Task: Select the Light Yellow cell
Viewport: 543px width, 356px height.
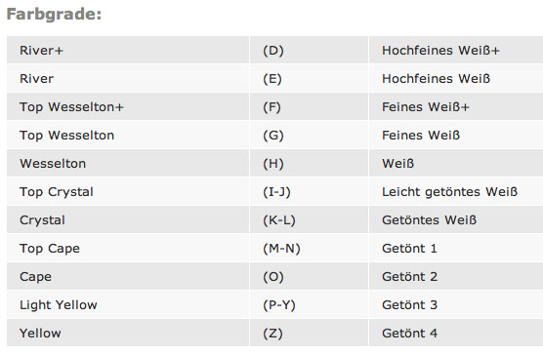Action: tap(128, 305)
